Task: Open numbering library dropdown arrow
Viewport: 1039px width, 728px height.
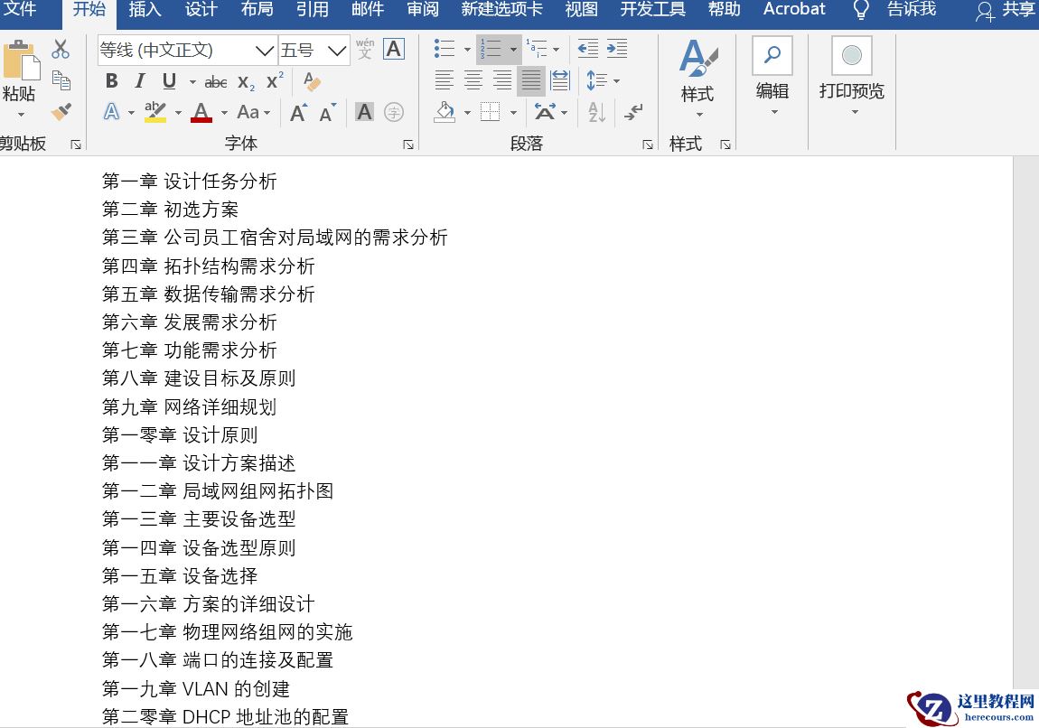Action: pos(513,49)
